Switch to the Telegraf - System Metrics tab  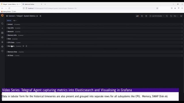coord(11,4)
